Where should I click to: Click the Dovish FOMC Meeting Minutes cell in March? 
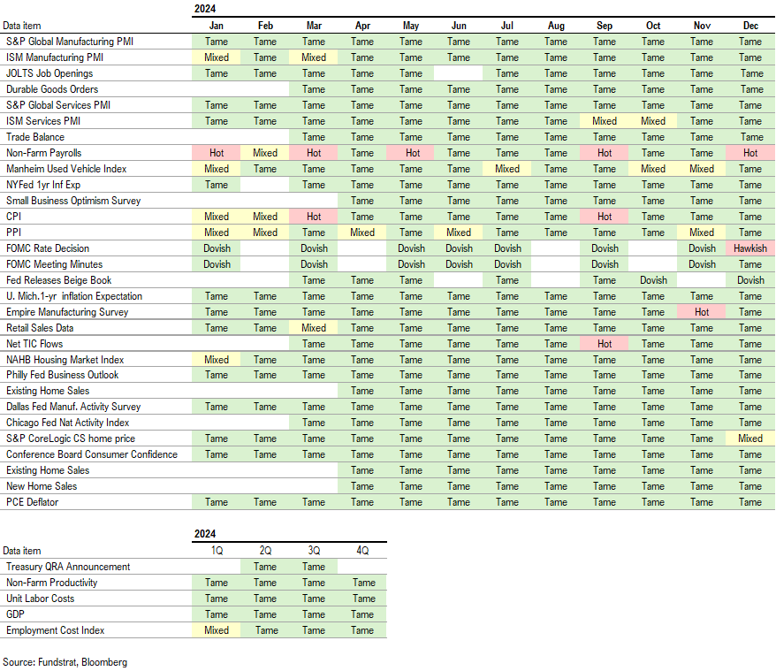pyautogui.click(x=314, y=264)
